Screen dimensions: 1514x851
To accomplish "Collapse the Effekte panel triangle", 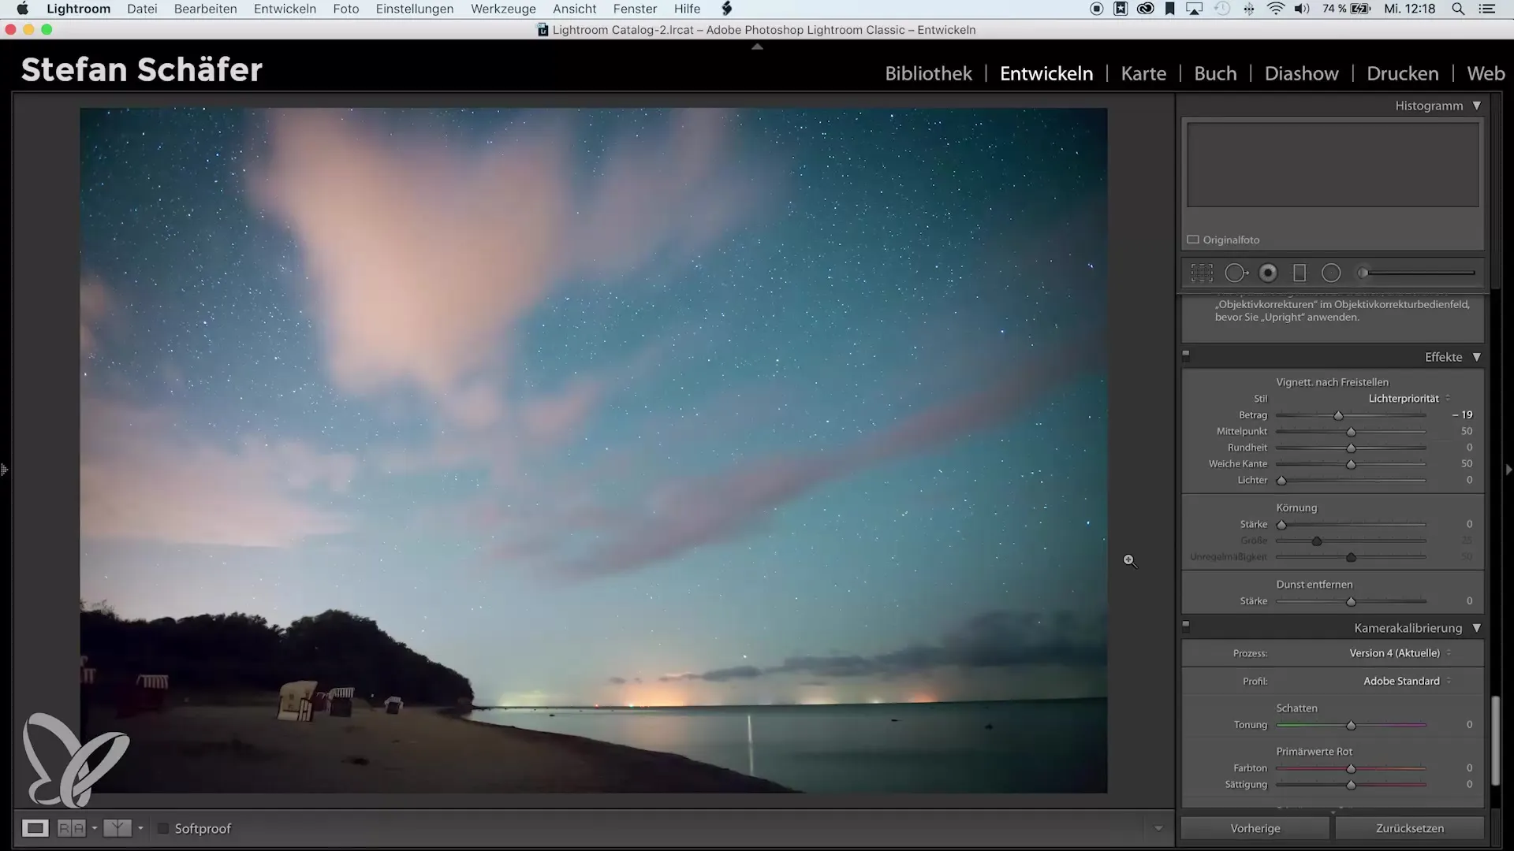I will point(1477,357).
